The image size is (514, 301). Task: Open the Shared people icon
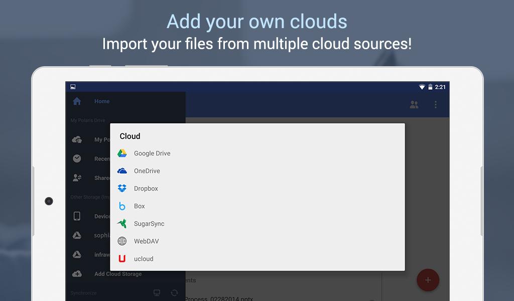point(77,178)
